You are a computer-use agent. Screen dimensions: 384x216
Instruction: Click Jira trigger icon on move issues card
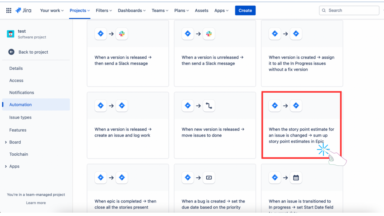click(188, 106)
